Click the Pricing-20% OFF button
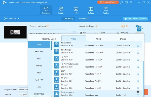This screenshot has width=151, height=97. click(108, 2)
